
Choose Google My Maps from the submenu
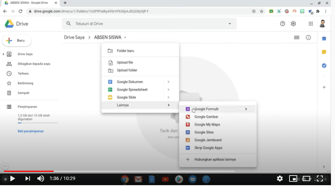[218, 124]
